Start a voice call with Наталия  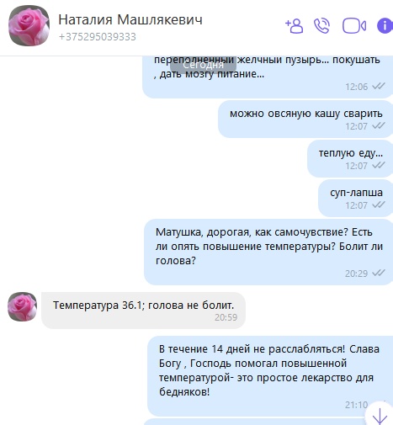click(x=321, y=26)
